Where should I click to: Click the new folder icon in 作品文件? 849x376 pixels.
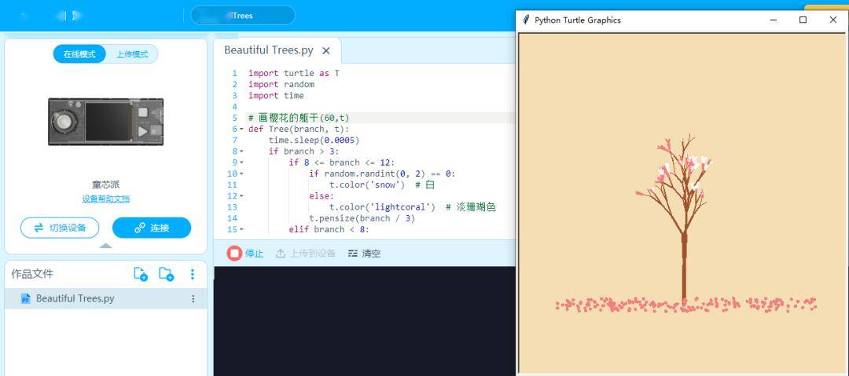coord(166,274)
